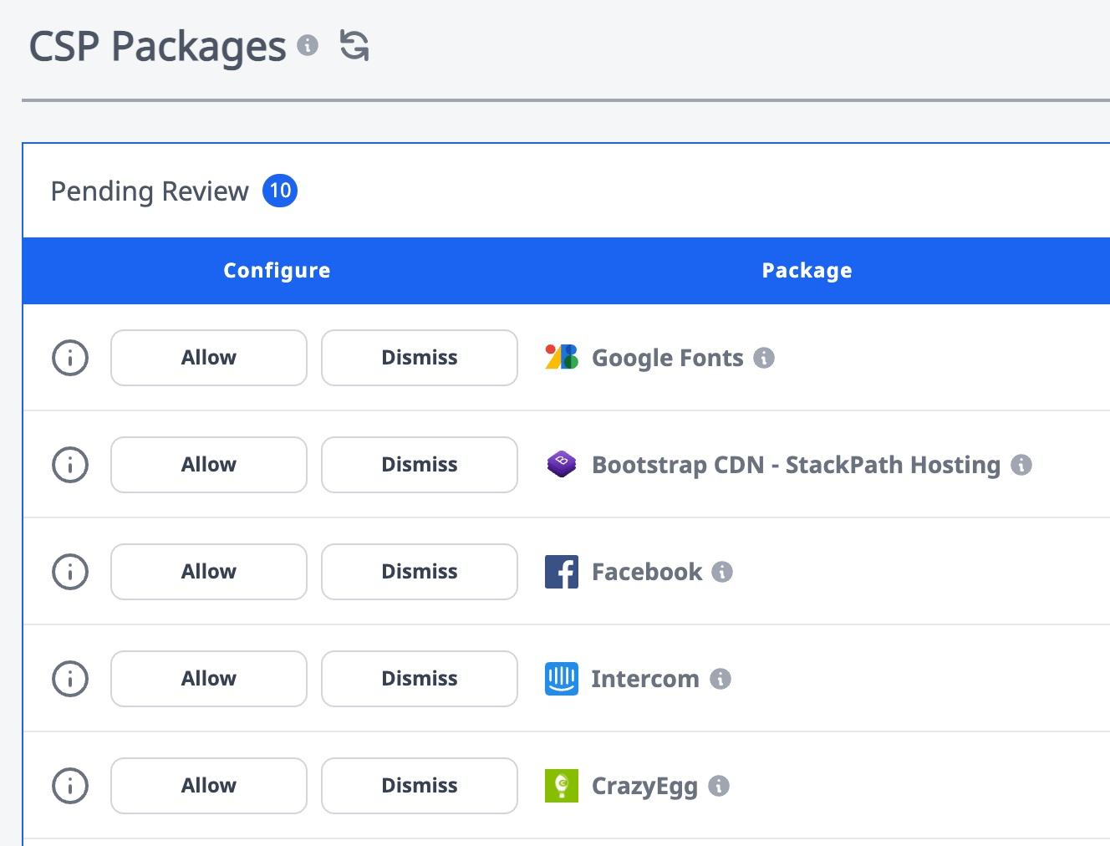
Task: Click the Facebook package name
Action: point(647,572)
